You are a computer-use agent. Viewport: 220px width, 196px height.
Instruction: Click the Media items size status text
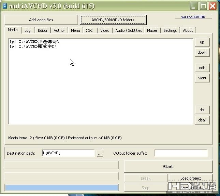(65, 138)
